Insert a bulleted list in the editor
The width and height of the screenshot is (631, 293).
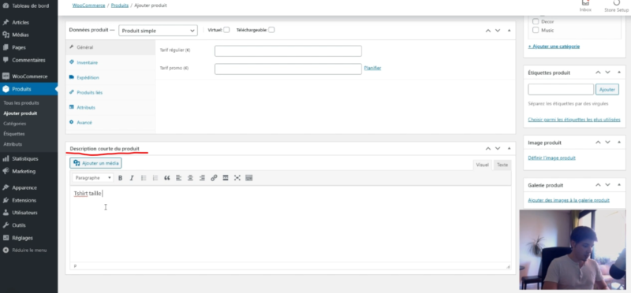coord(144,178)
